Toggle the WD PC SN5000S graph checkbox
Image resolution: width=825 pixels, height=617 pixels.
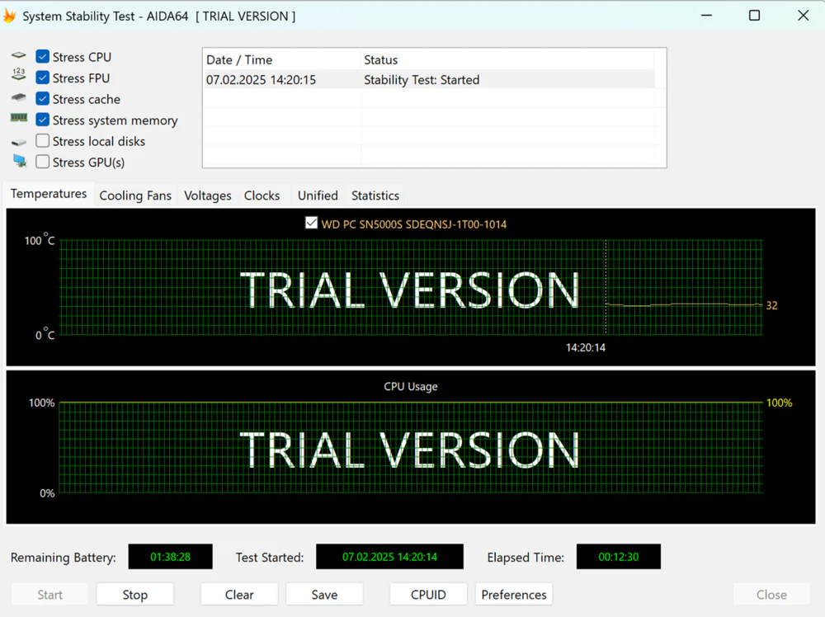[312, 223]
